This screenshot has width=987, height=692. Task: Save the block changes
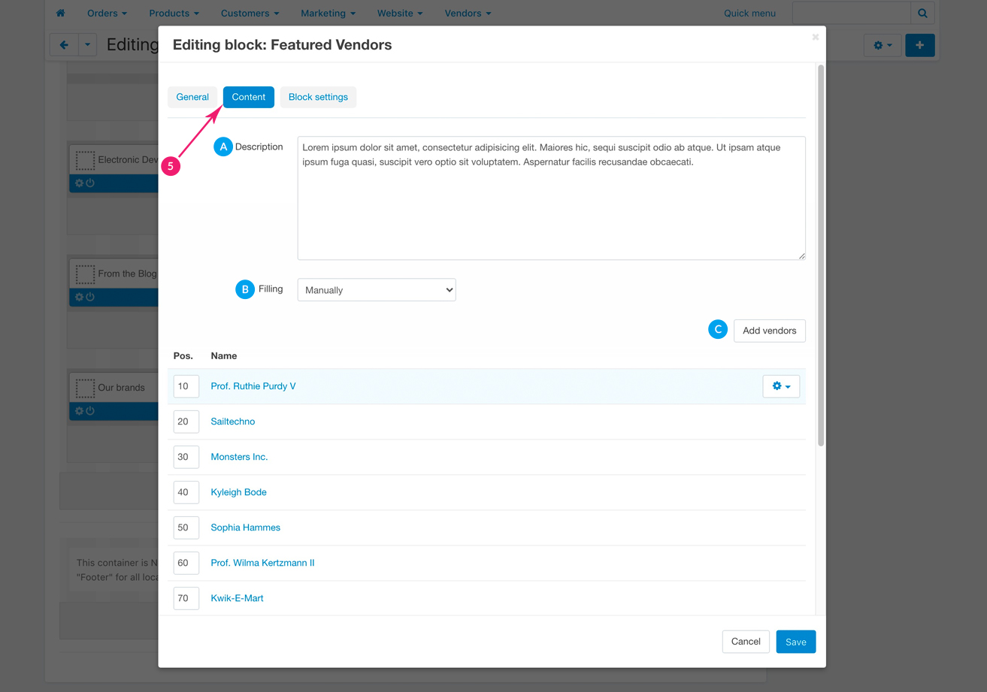coord(795,642)
